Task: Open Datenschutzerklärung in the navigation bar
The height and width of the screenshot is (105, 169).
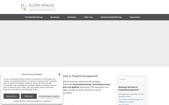Action: tap(111, 17)
